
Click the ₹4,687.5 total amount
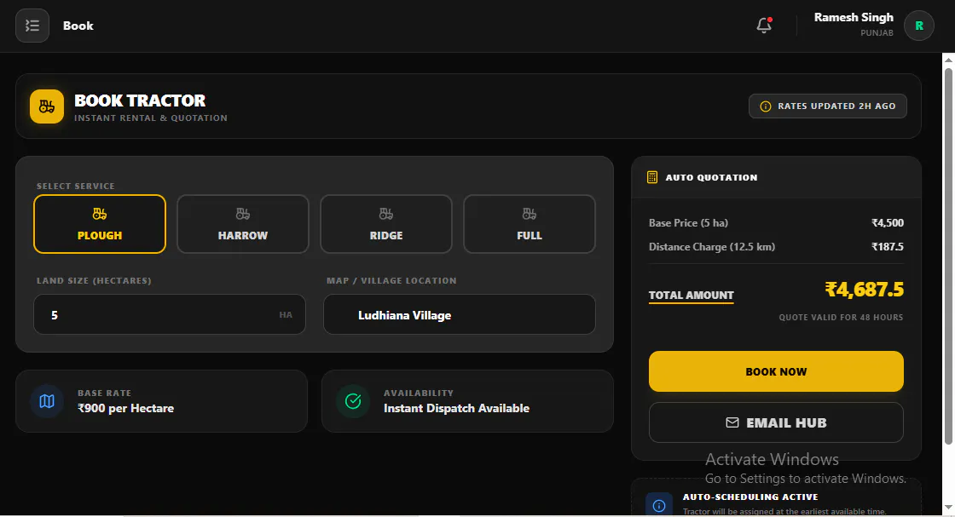tap(865, 290)
